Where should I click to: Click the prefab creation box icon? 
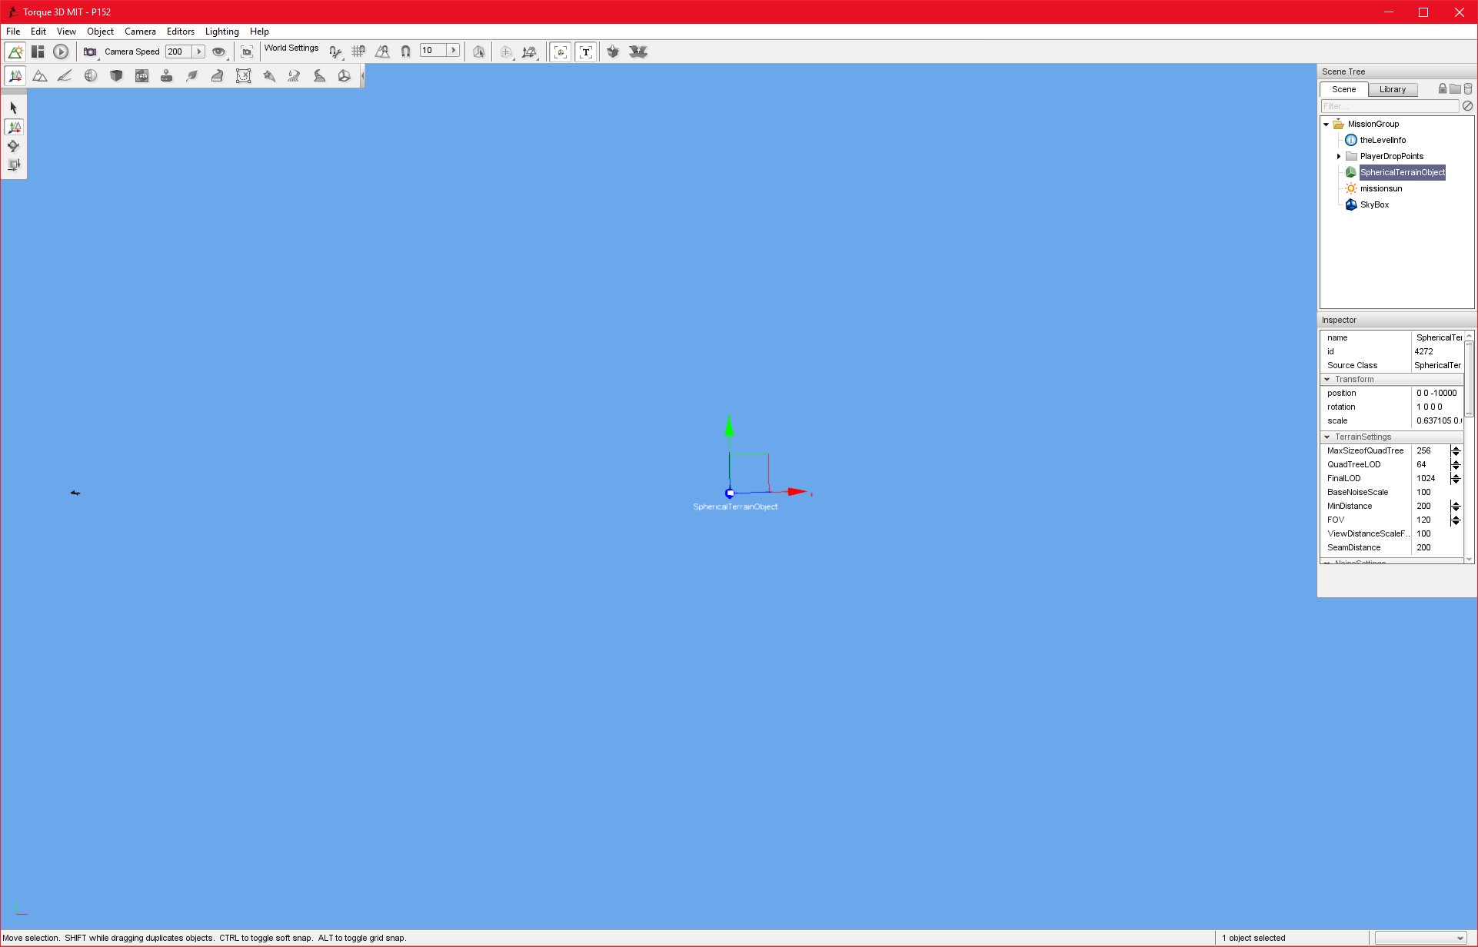(613, 52)
